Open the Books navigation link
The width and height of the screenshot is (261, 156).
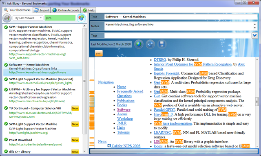[122, 105]
